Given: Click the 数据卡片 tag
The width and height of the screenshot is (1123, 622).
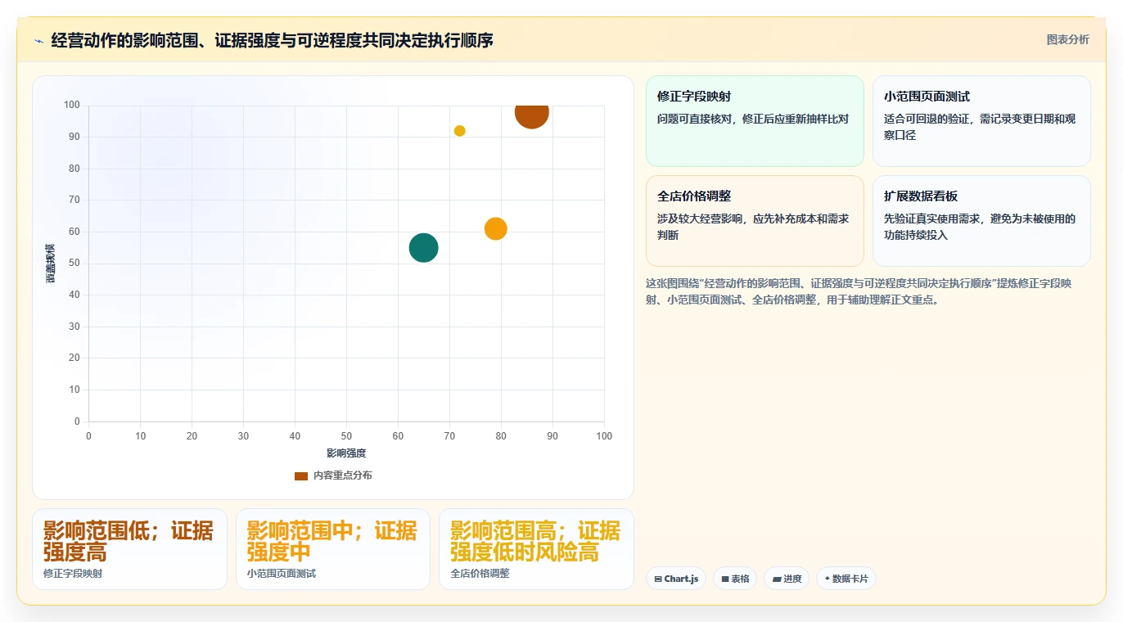Looking at the screenshot, I should pos(846,579).
